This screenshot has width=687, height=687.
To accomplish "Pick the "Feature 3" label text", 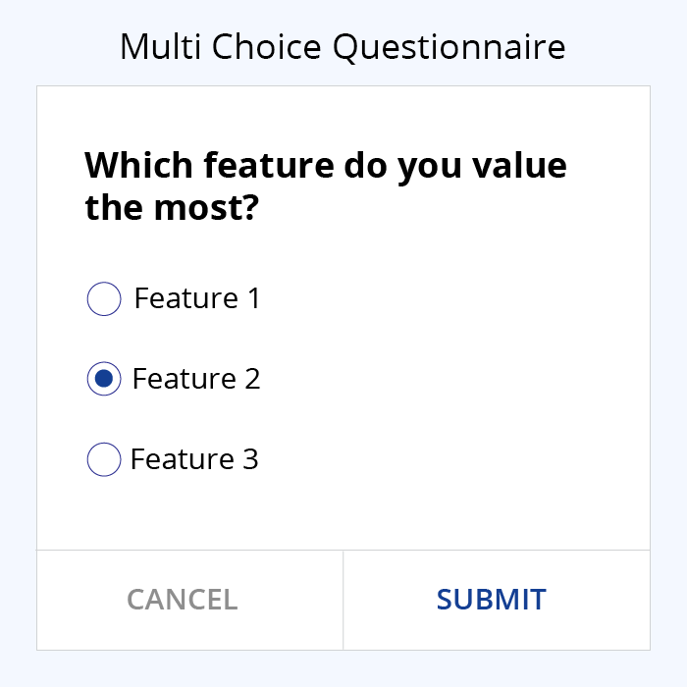I will (194, 459).
